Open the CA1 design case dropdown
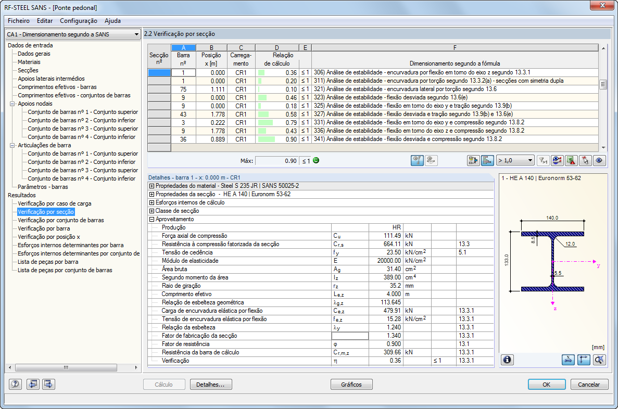 (73, 34)
